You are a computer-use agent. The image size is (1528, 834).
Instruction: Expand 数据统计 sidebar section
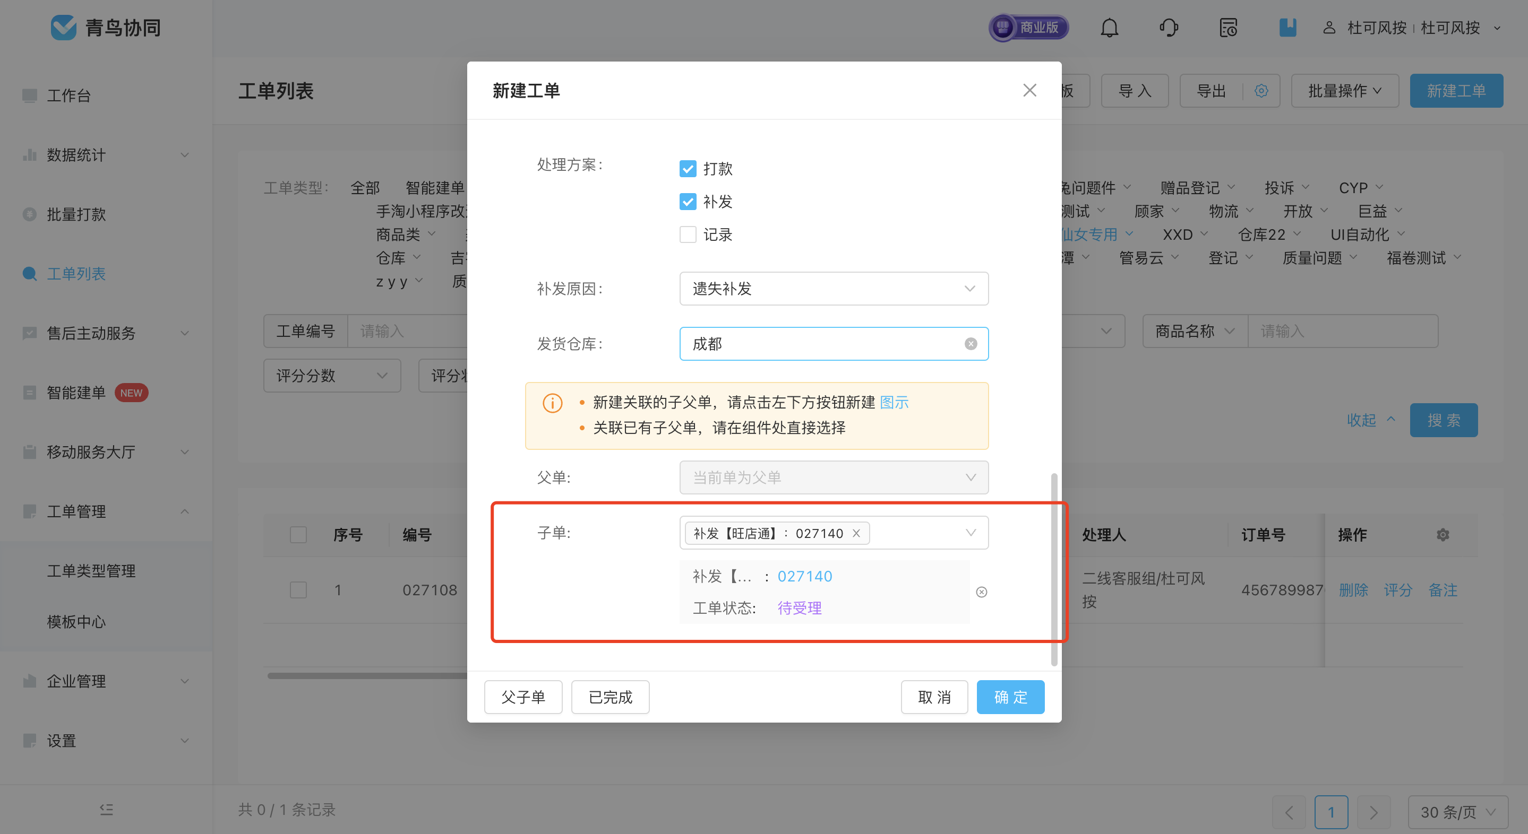(184, 155)
